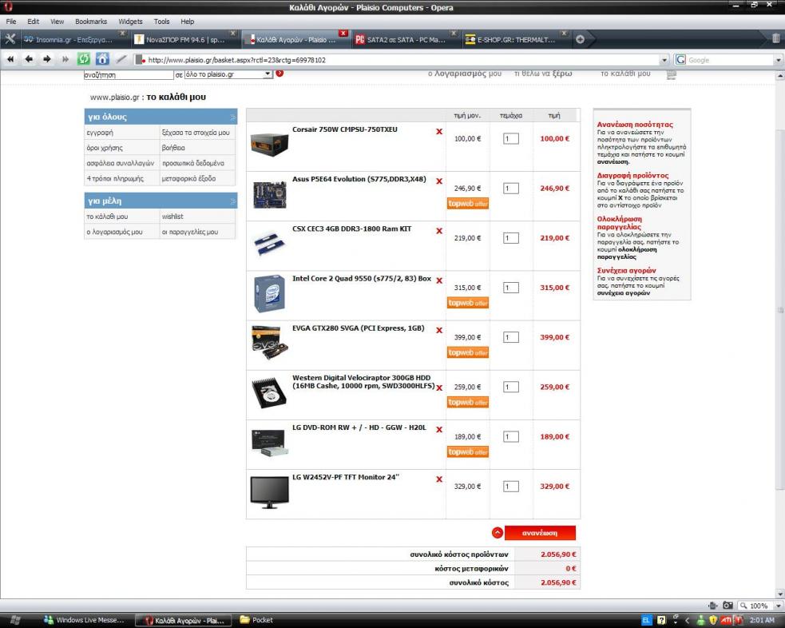
Task: Click the Corsair power supply thumbnail
Action: 269,145
